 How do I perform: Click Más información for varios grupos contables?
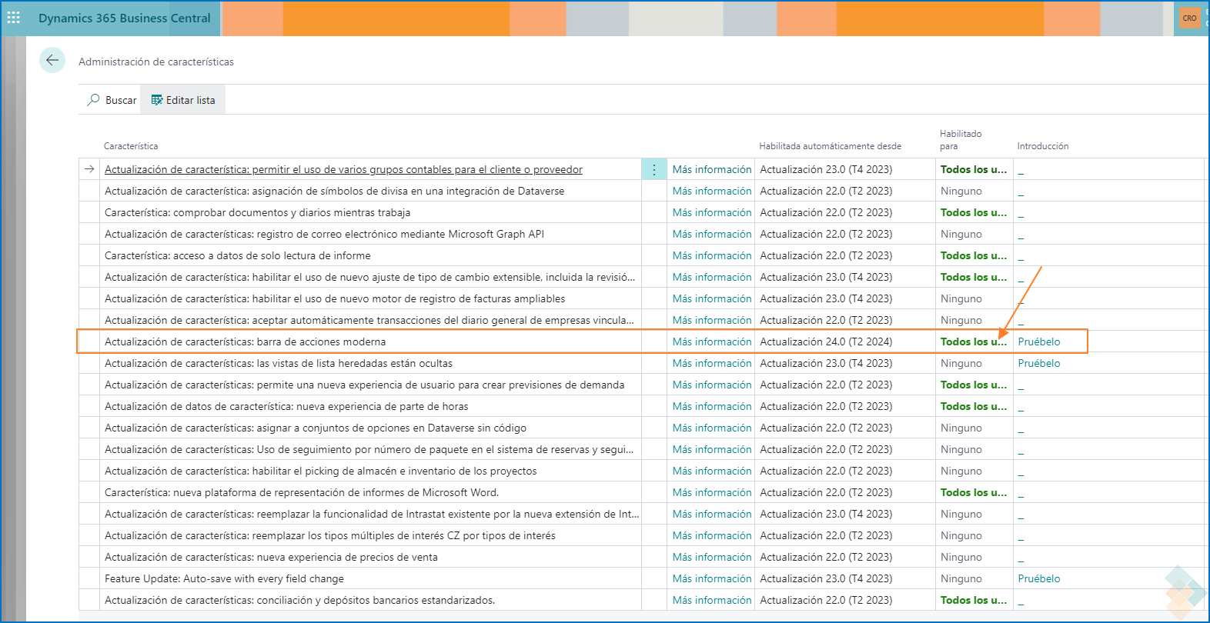pos(712,169)
